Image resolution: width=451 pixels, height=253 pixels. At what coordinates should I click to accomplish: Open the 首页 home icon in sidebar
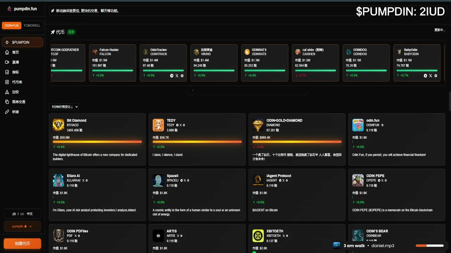[7, 52]
